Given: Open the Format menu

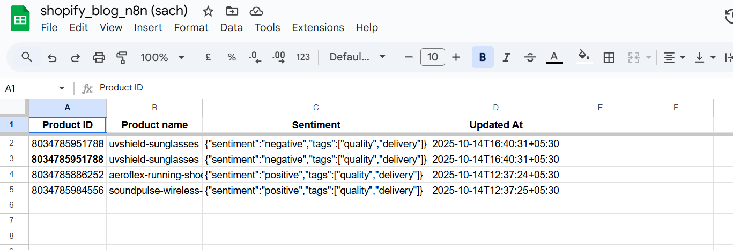Looking at the screenshot, I should (x=191, y=27).
